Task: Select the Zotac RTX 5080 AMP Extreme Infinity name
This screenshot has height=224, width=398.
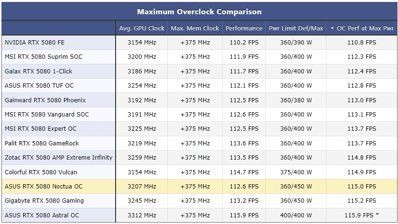Action: (x=58, y=158)
